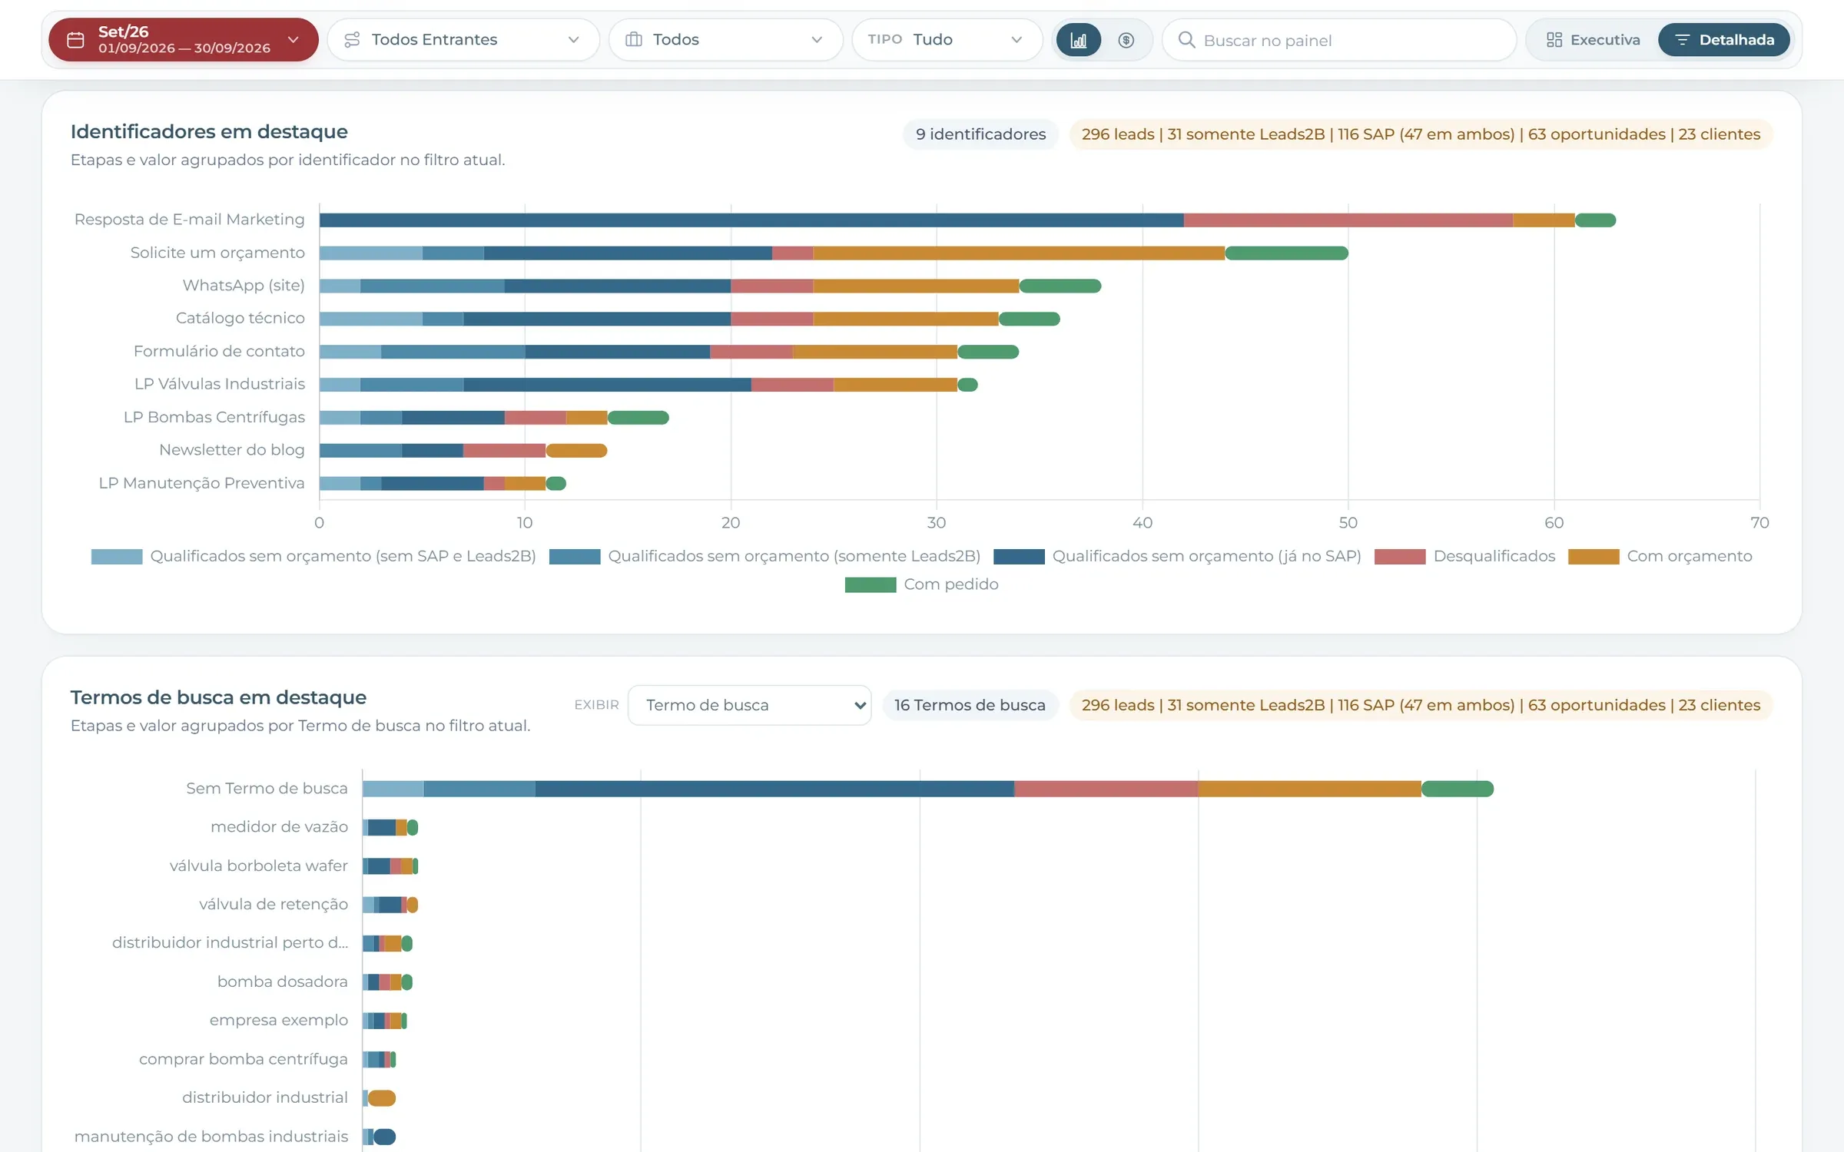Toggle legend Qualificados sem orçamento (sem SAP e Leads2B)
The height and width of the screenshot is (1152, 1844).
[x=313, y=556]
